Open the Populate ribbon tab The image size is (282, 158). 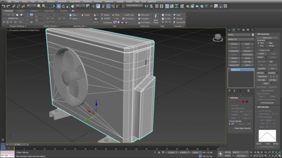(63, 11)
